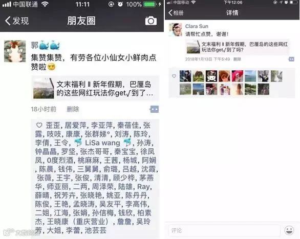The image size is (300, 239).
Task: Click the 评论 comment input field
Action: pyautogui.click(x=224, y=230)
